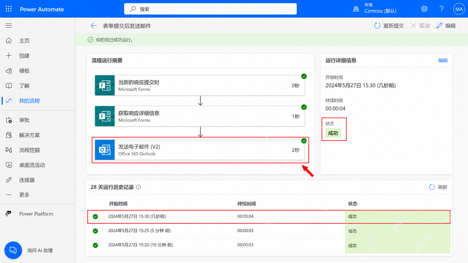Click 成功 status badge in run details
The image size is (468, 263).
[333, 133]
